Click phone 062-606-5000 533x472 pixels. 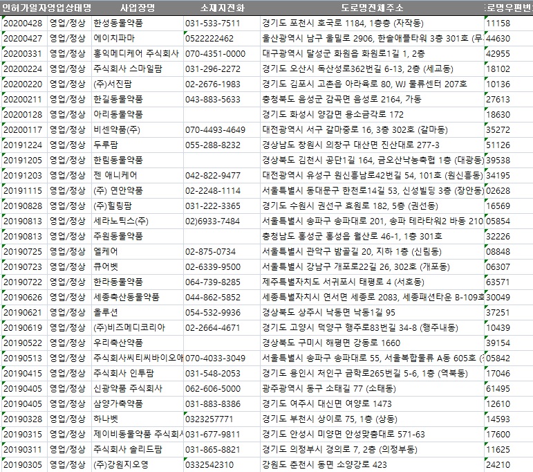tap(222, 389)
